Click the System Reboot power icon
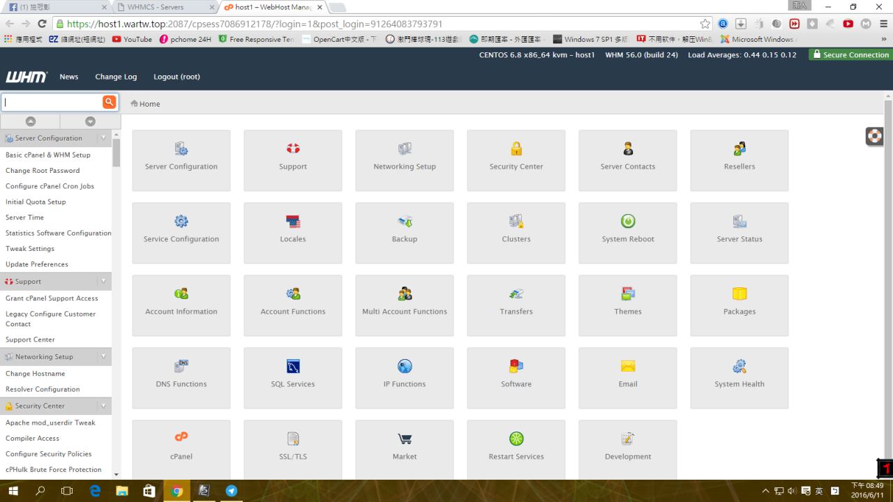 [628, 222]
